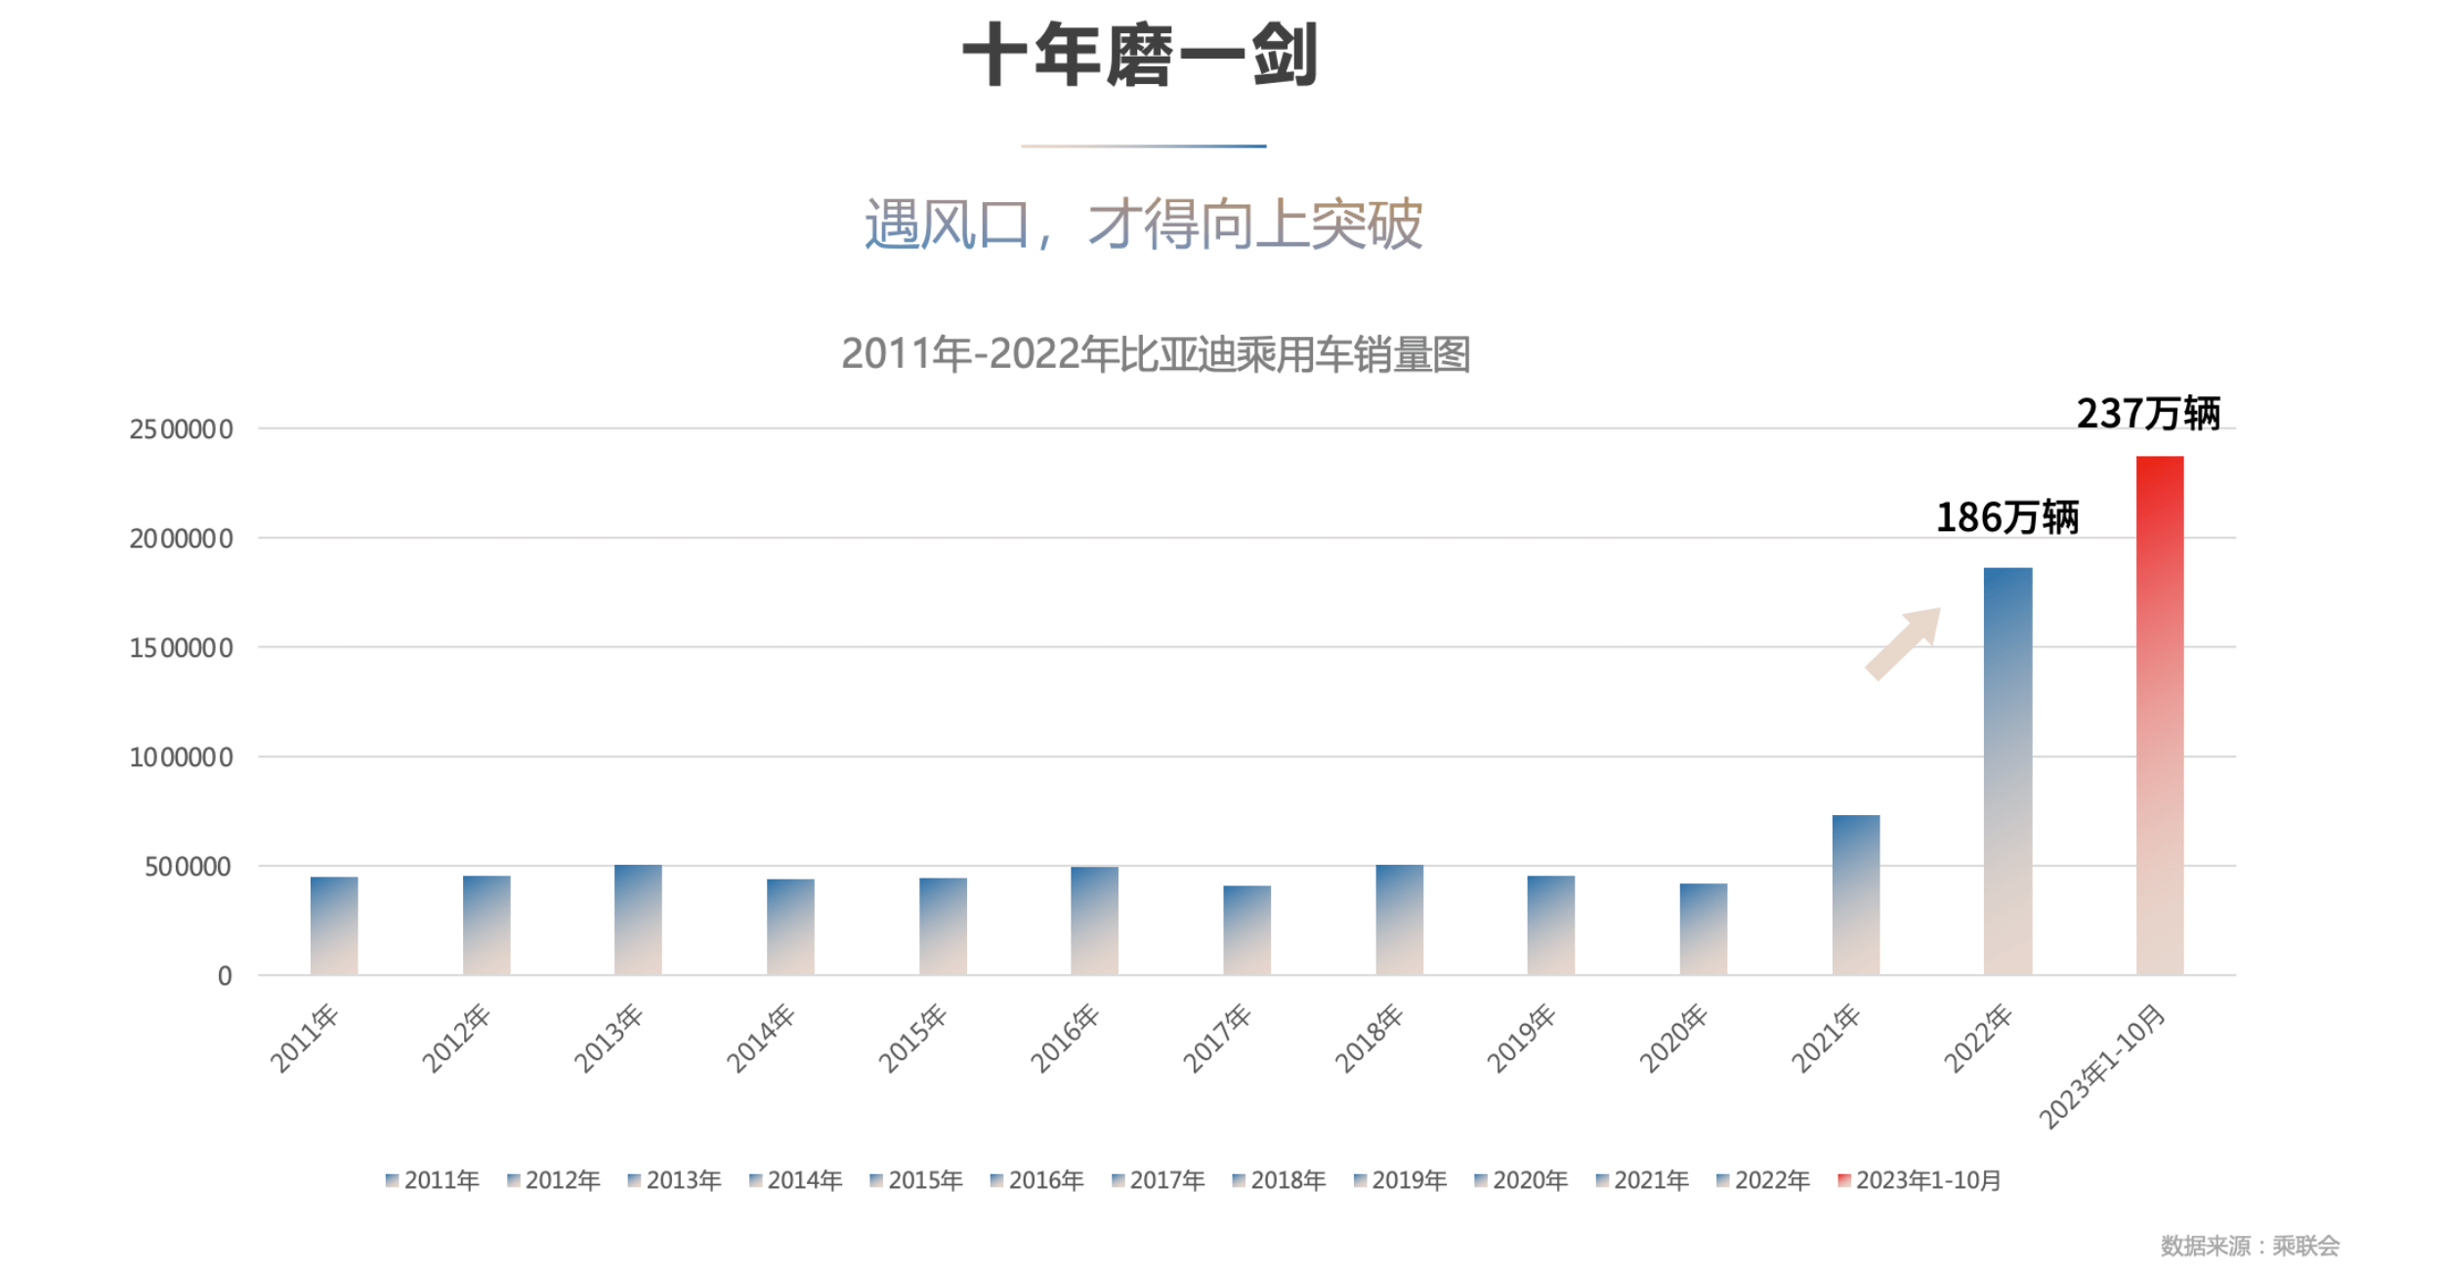Screen dimensions: 2448x1267
Task: Select the 2016年 sales bar
Action: [x=1094, y=920]
